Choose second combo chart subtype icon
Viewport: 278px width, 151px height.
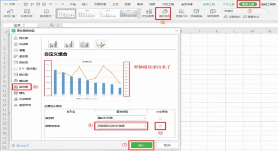(x=69, y=44)
